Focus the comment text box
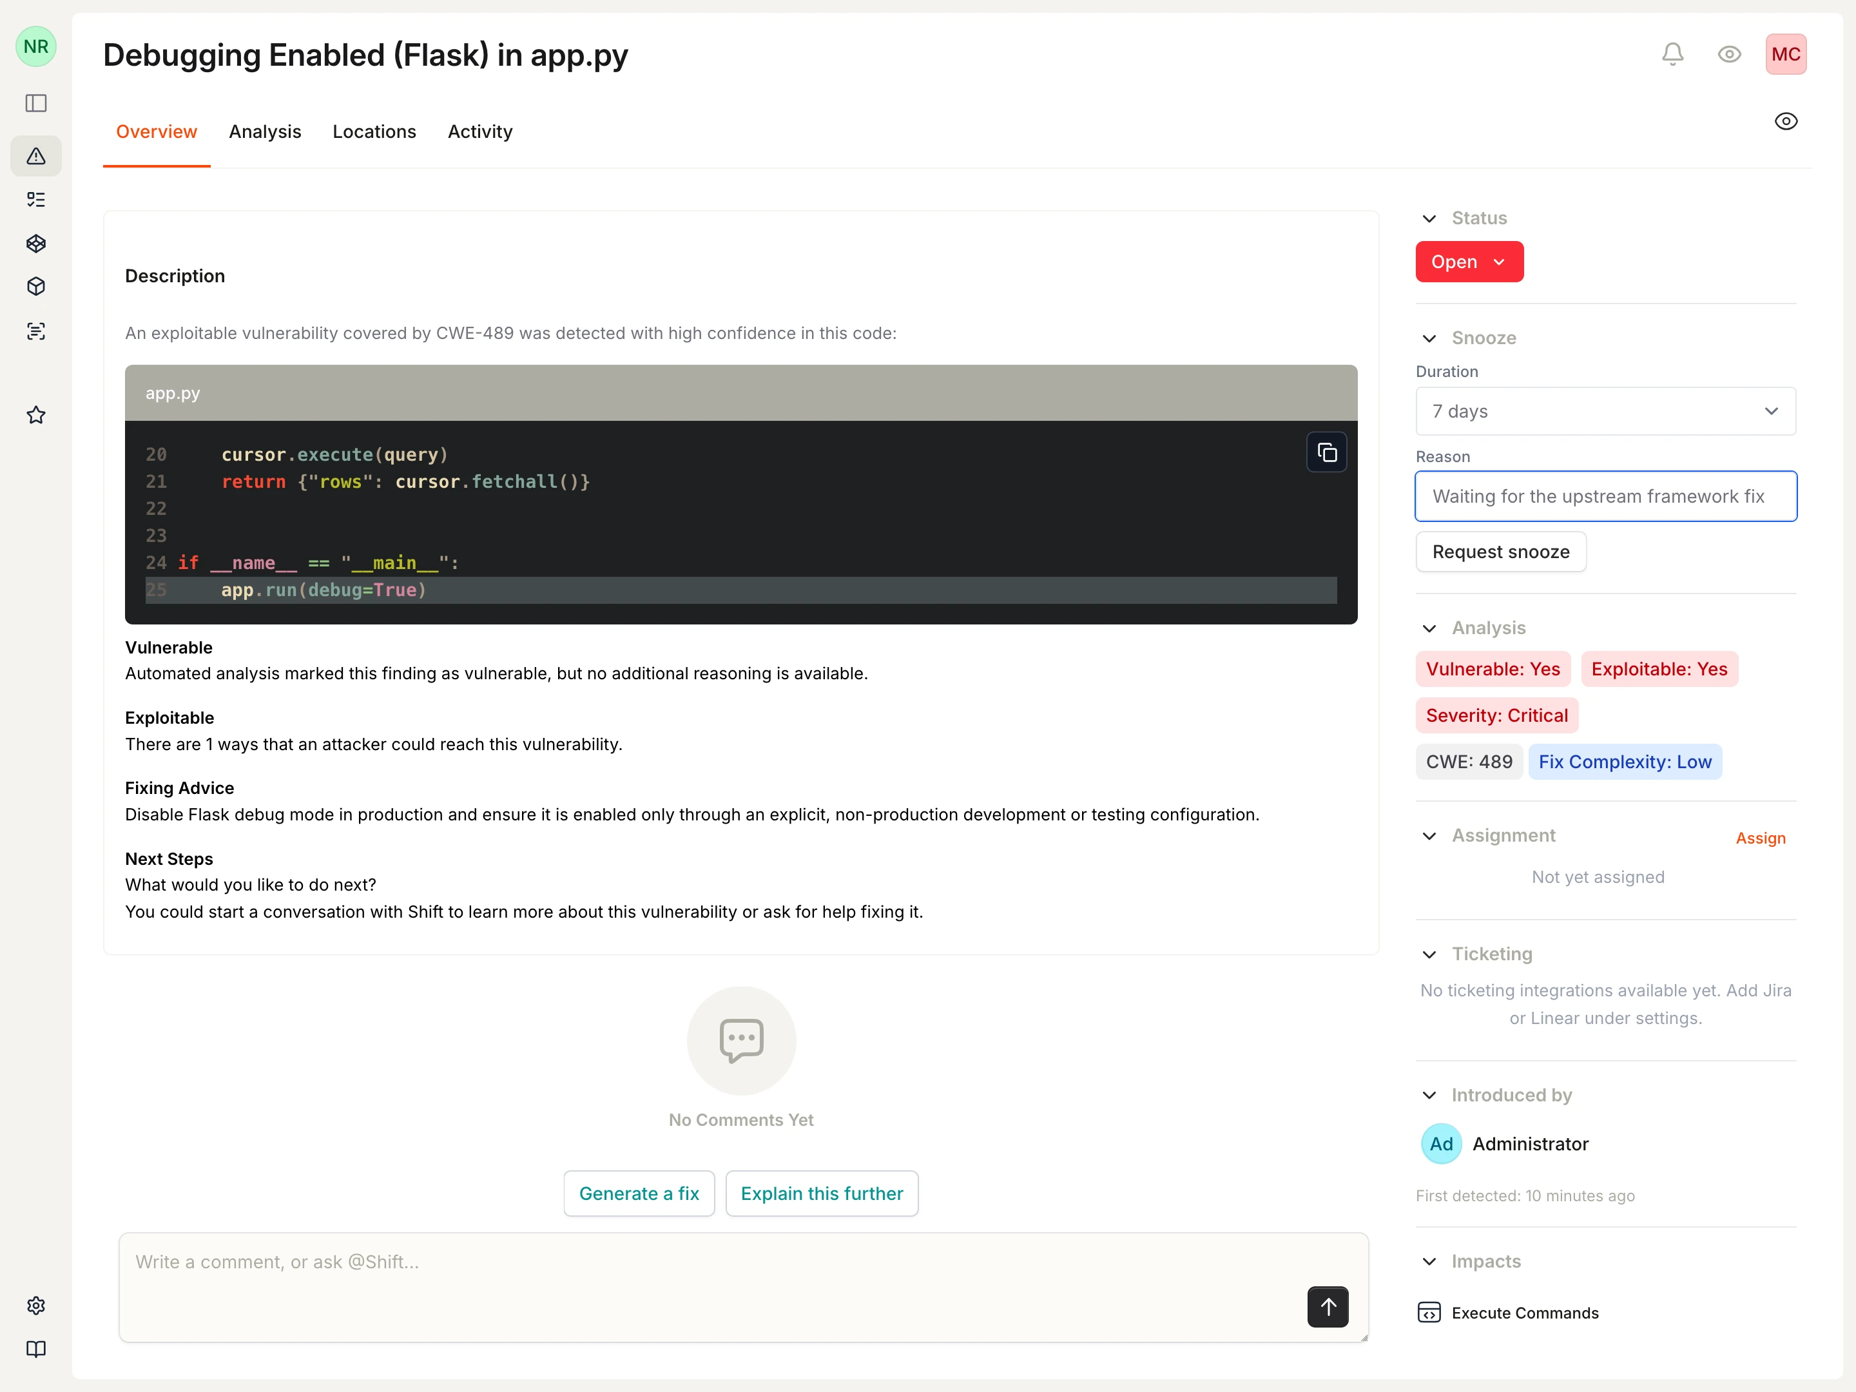 (744, 1287)
